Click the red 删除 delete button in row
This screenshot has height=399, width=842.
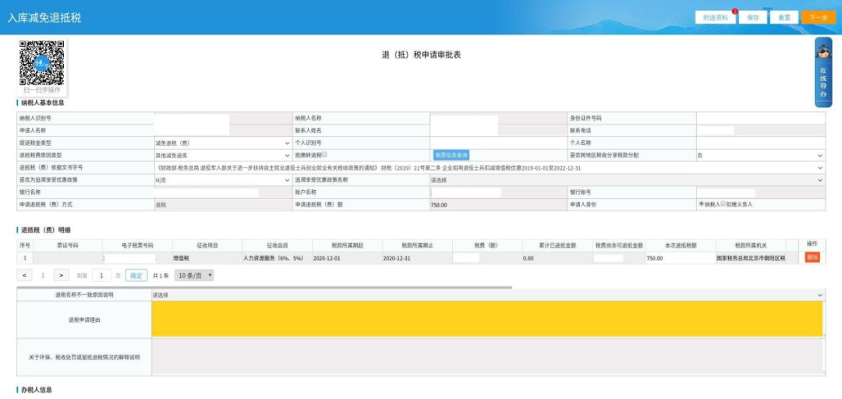coord(812,257)
